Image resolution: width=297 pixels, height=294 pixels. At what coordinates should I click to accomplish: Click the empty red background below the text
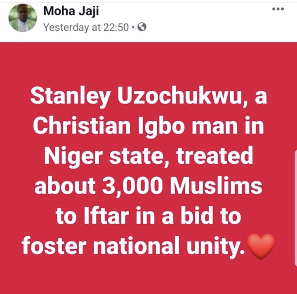(148, 276)
